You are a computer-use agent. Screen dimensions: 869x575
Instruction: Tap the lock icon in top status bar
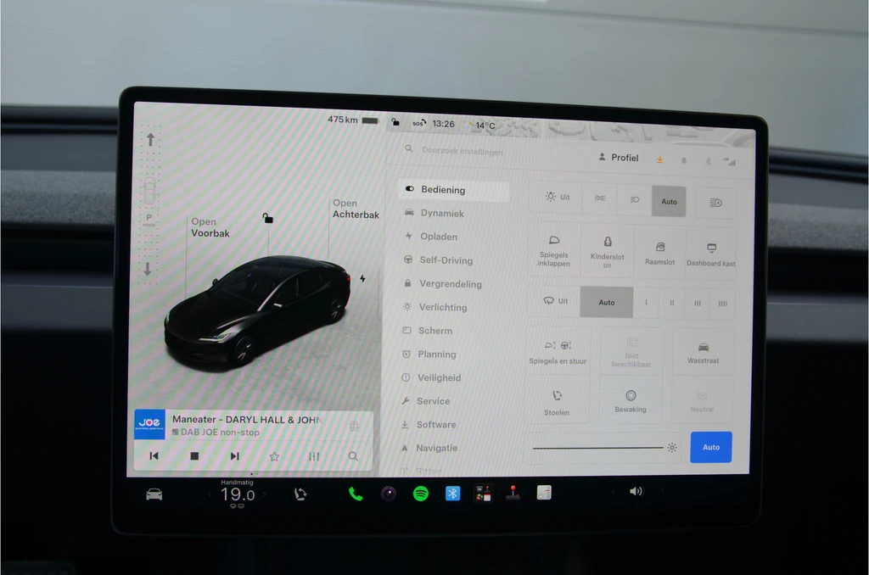point(395,122)
